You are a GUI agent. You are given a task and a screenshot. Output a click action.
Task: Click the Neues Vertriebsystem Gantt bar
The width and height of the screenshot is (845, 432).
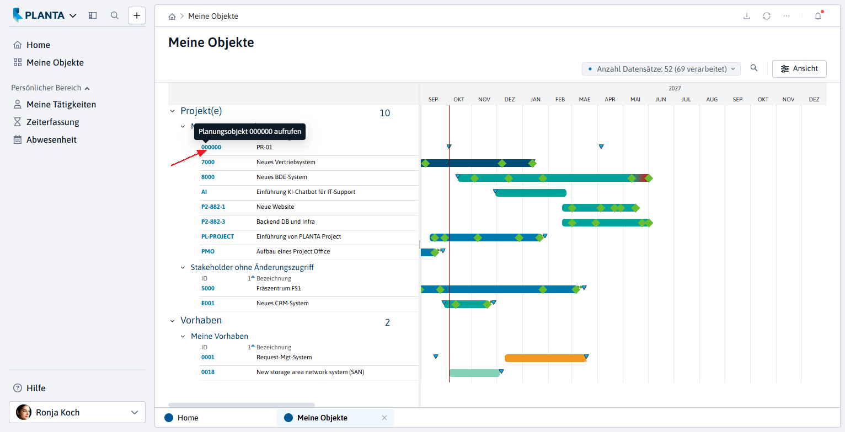coord(477,163)
